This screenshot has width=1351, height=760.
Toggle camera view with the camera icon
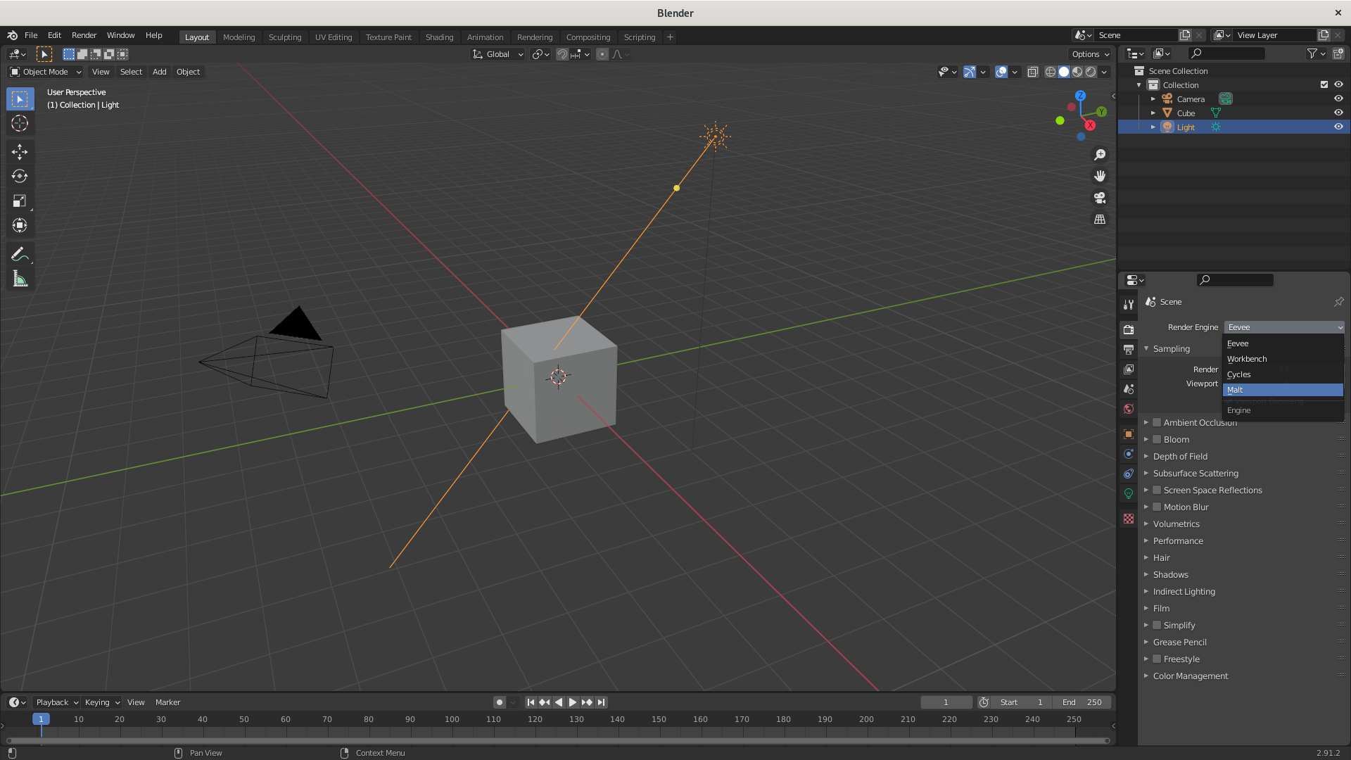(1100, 198)
